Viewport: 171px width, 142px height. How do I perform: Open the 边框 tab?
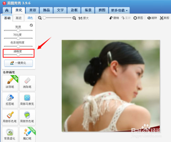pyautogui.click(x=74, y=10)
